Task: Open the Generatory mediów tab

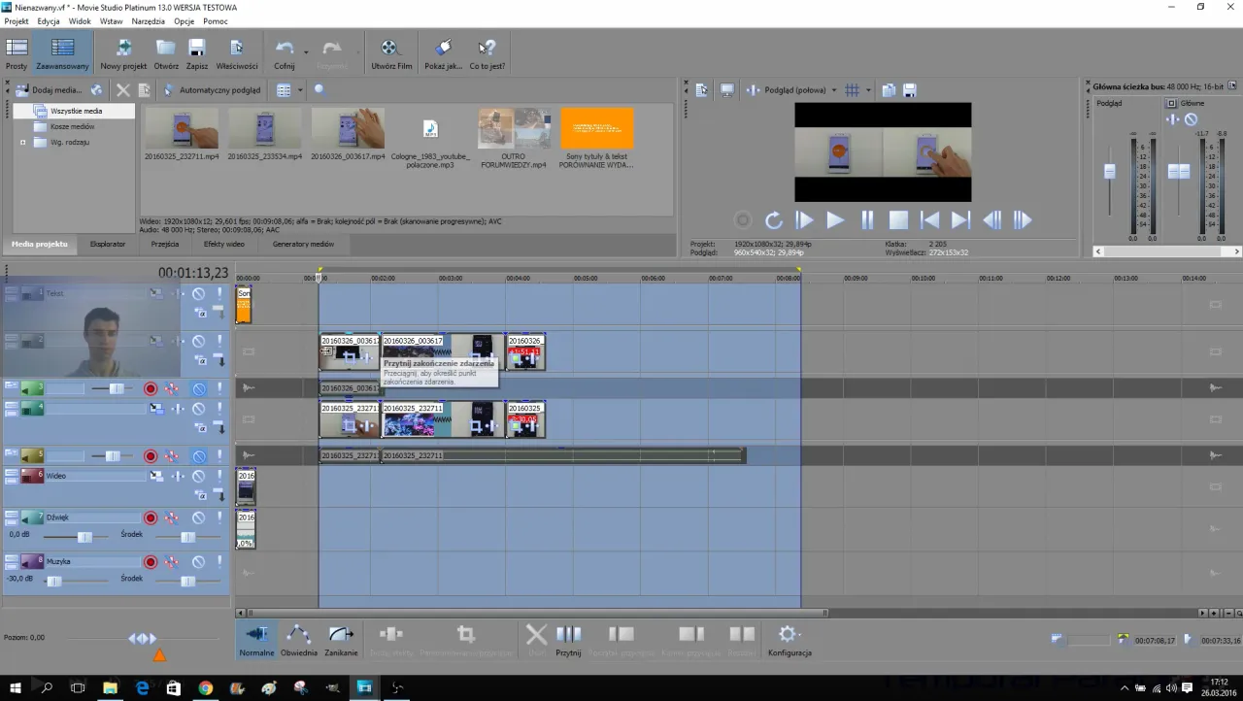Action: pyautogui.click(x=303, y=245)
